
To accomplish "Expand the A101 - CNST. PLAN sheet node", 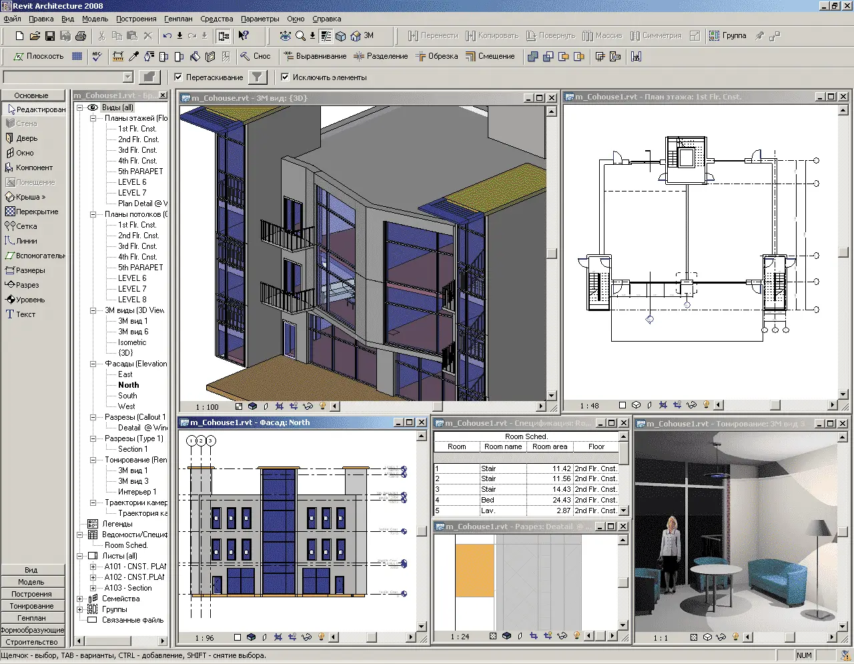I will (x=93, y=567).
